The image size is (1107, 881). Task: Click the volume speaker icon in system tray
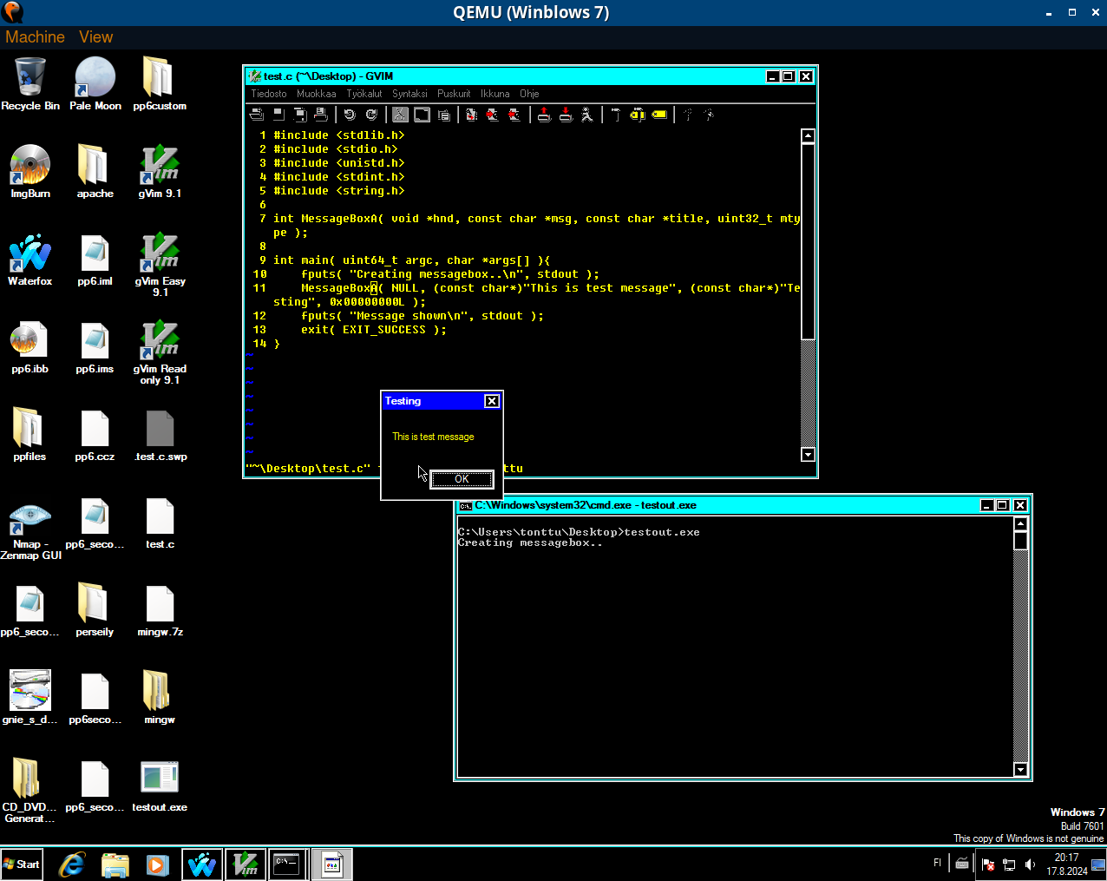click(x=1030, y=864)
